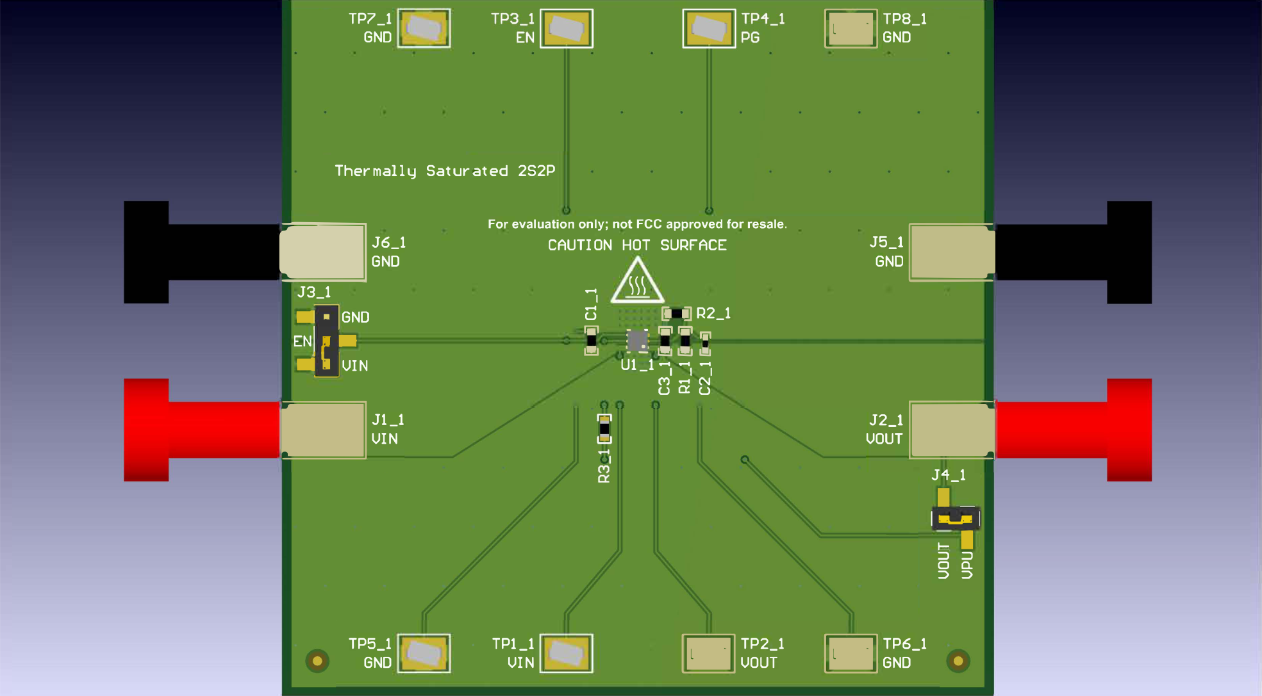Select the J2_1 VOUT connector pad

[x=951, y=431]
